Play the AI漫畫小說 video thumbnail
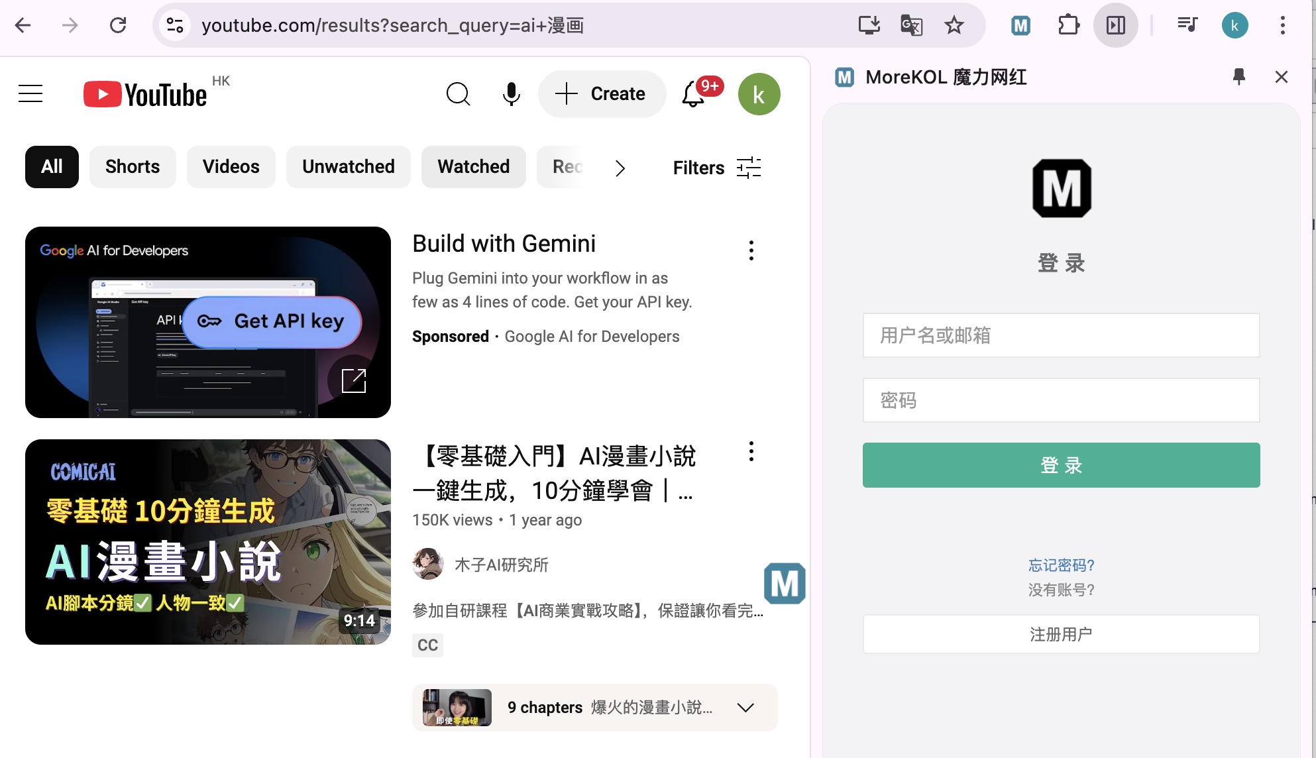This screenshot has width=1316, height=758. tap(208, 542)
